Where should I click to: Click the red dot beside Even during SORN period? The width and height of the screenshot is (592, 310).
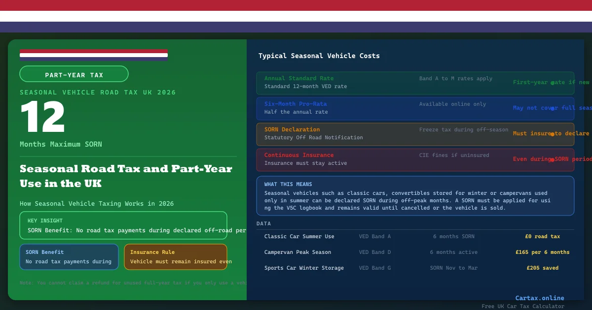[x=553, y=159]
